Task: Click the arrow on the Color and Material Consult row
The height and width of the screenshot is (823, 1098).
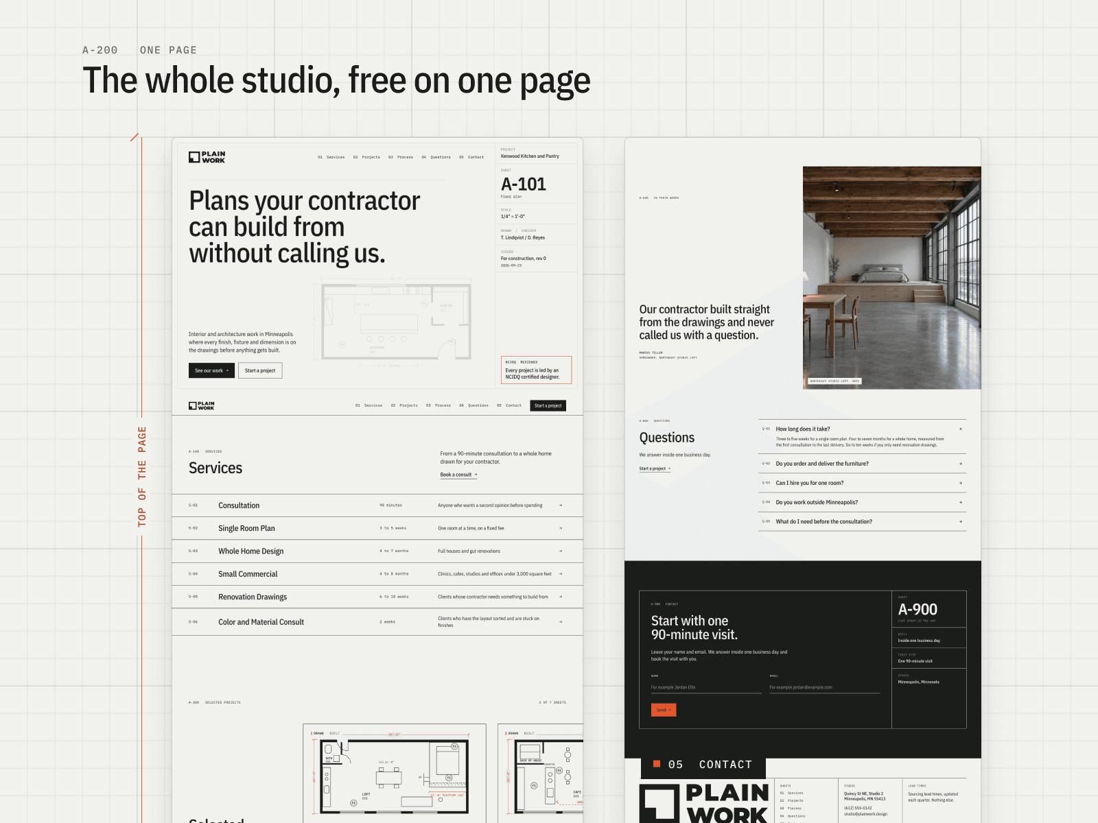Action: (561, 622)
